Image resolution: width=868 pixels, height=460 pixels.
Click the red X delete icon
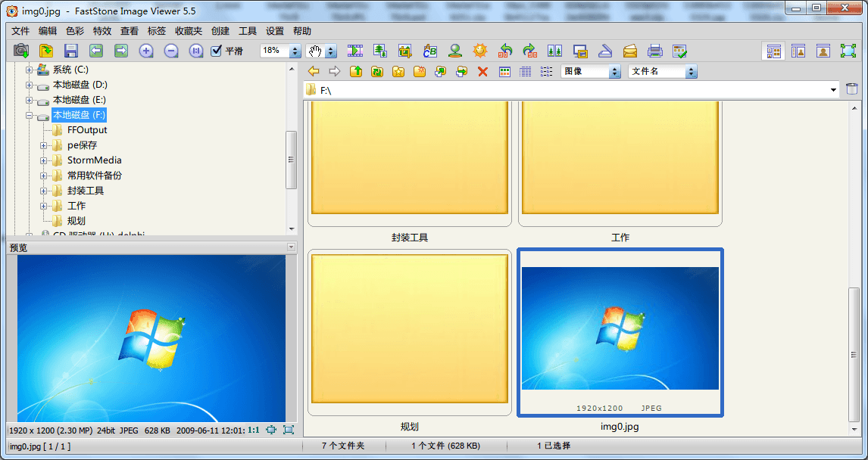[482, 71]
